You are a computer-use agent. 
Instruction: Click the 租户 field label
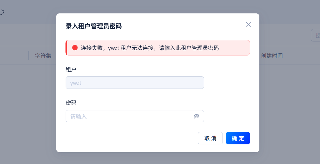[71, 69]
